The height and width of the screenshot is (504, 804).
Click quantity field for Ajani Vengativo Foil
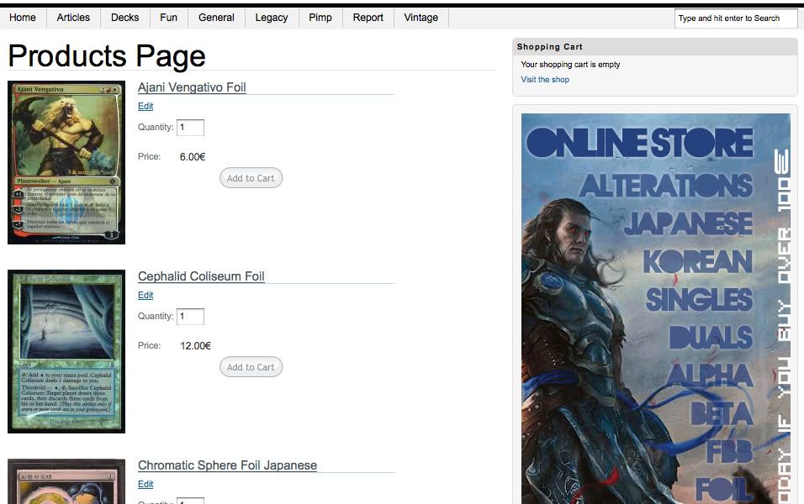pos(190,128)
